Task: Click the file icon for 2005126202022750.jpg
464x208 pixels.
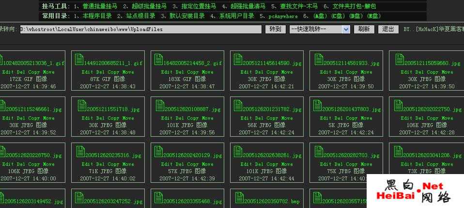Action: [x=398, y=106]
